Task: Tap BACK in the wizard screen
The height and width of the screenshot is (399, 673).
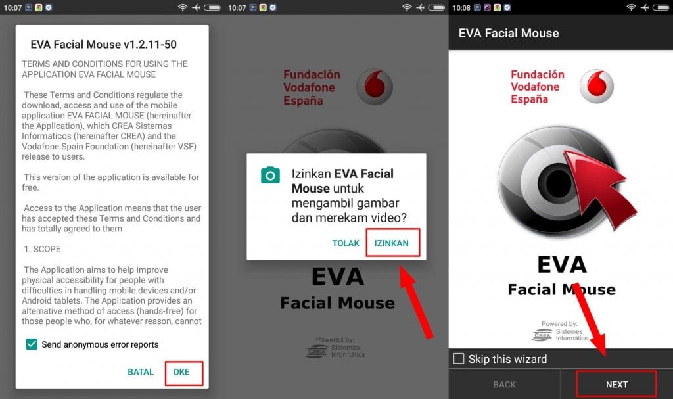Action: click(504, 384)
